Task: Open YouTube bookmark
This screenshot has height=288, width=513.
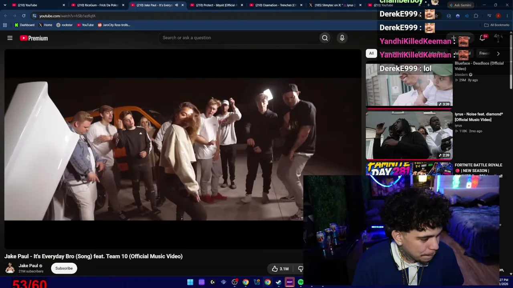Action: tap(85, 25)
